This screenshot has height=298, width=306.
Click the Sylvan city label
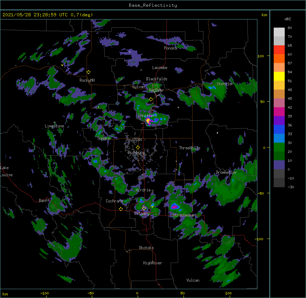138,87
